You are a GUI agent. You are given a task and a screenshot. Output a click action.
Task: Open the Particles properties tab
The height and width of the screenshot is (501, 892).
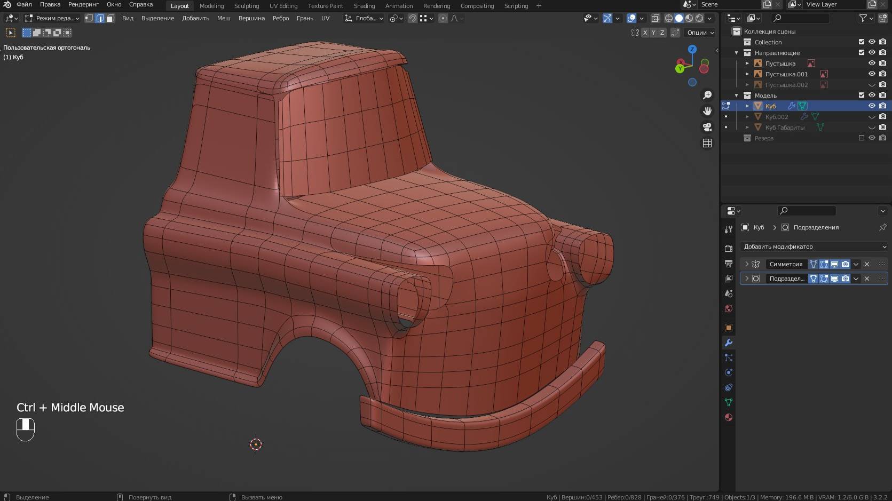coord(729,357)
